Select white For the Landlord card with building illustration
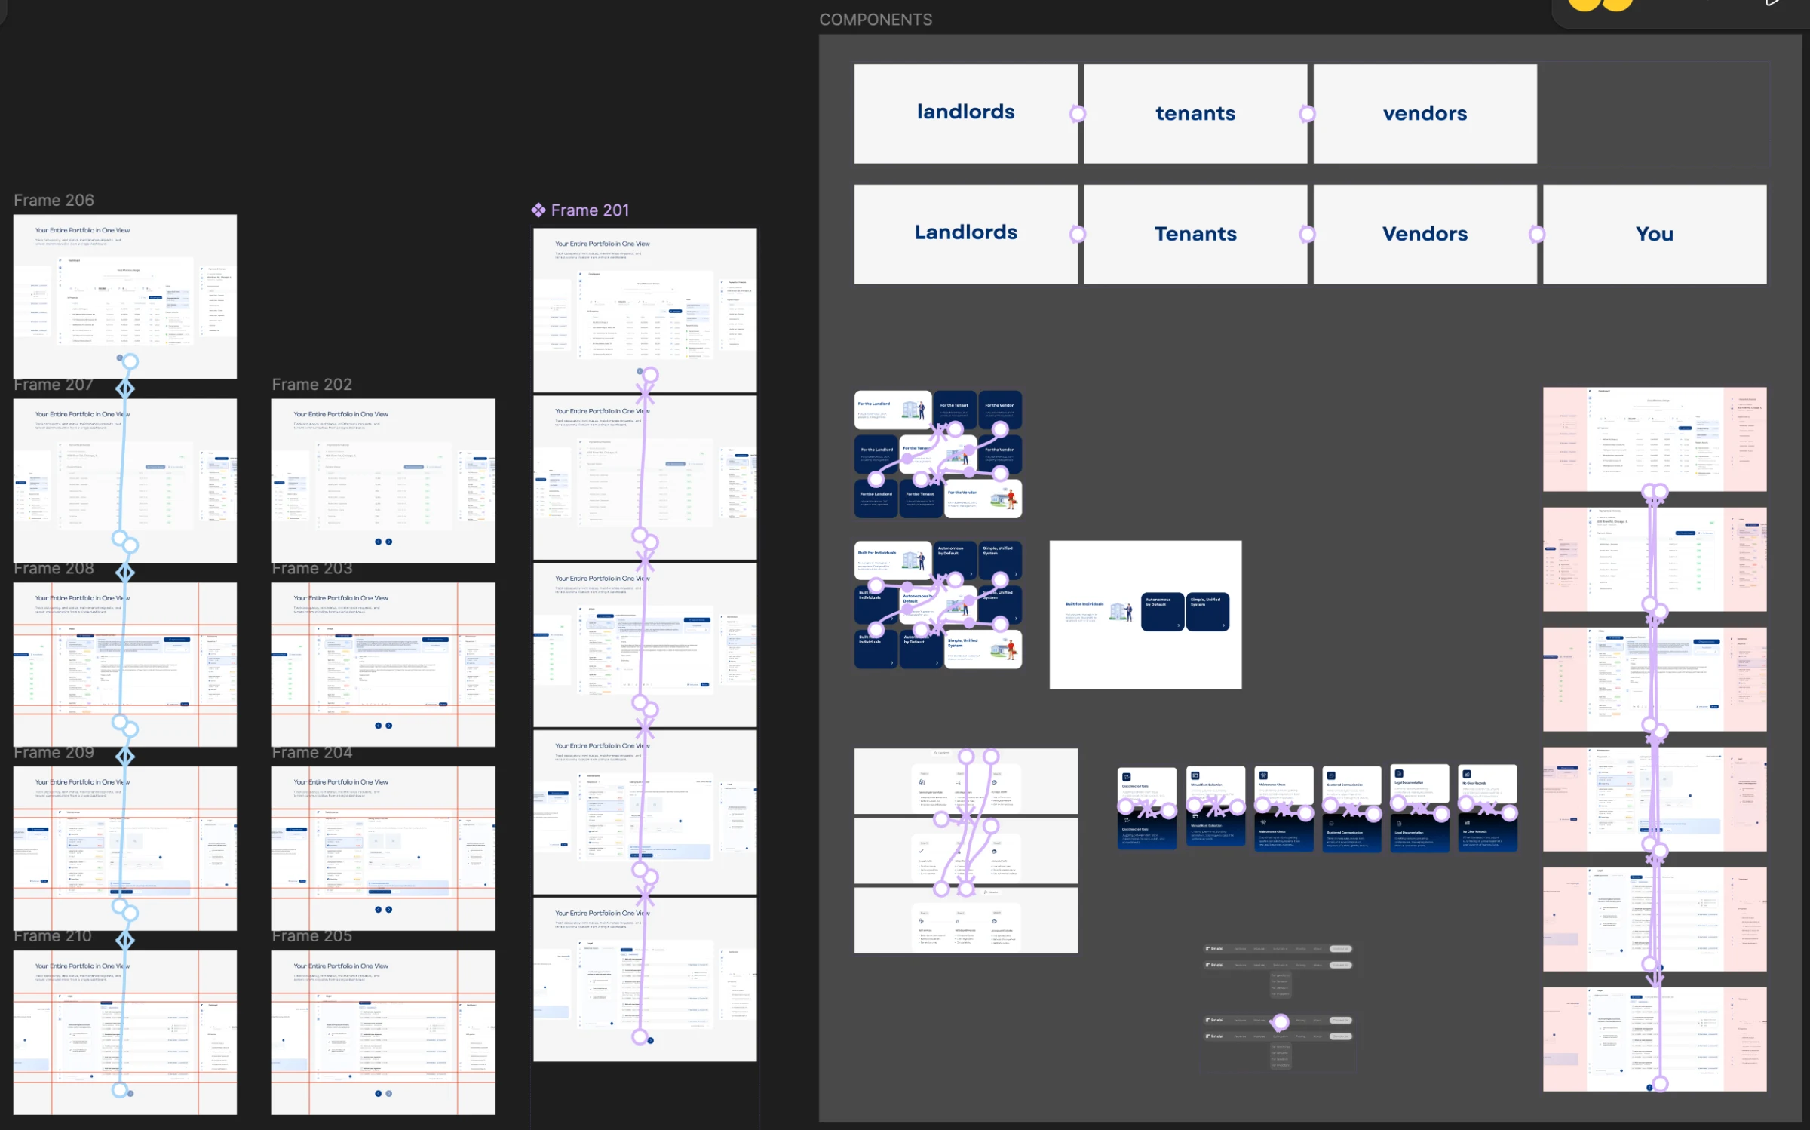This screenshot has width=1810, height=1130. 893,410
